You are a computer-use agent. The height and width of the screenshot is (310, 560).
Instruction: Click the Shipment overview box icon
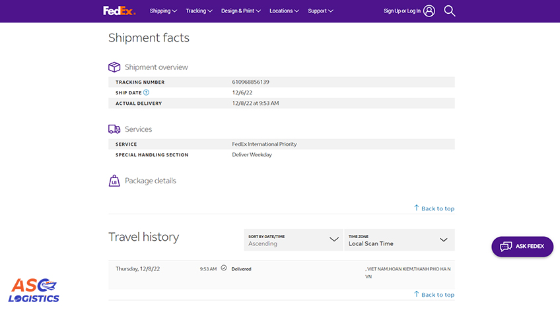[x=114, y=67]
